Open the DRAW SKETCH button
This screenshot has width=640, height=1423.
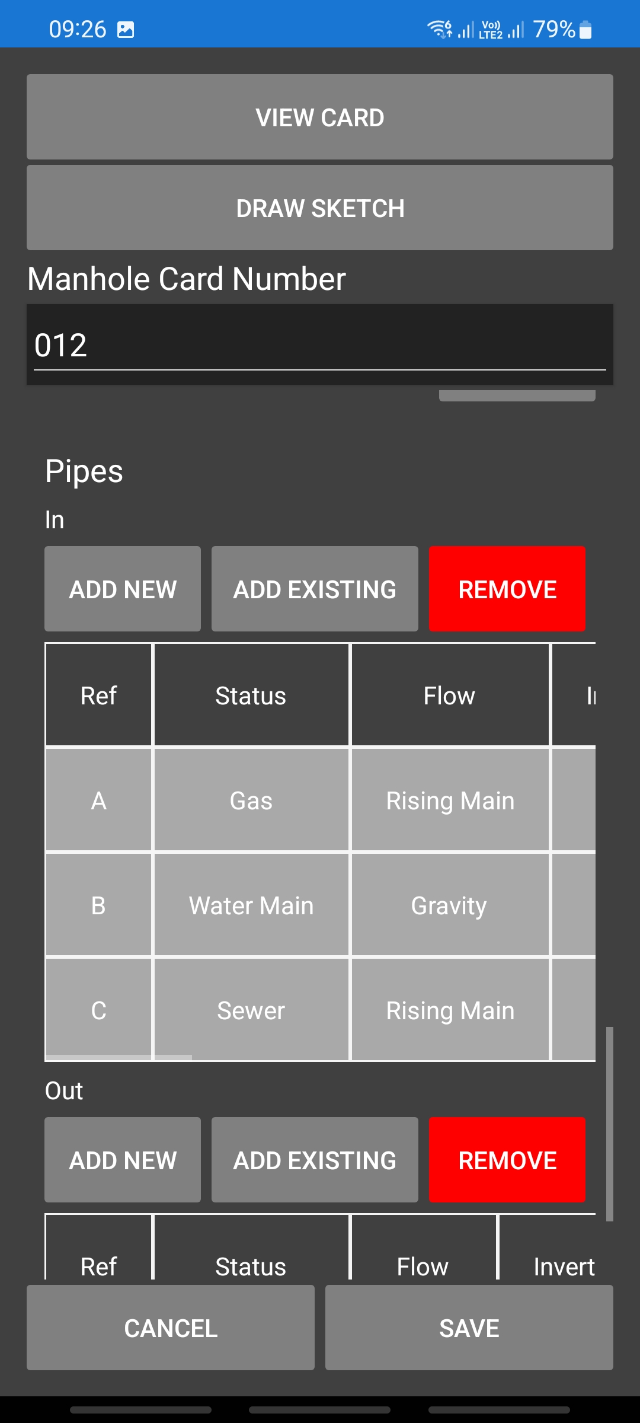(320, 208)
